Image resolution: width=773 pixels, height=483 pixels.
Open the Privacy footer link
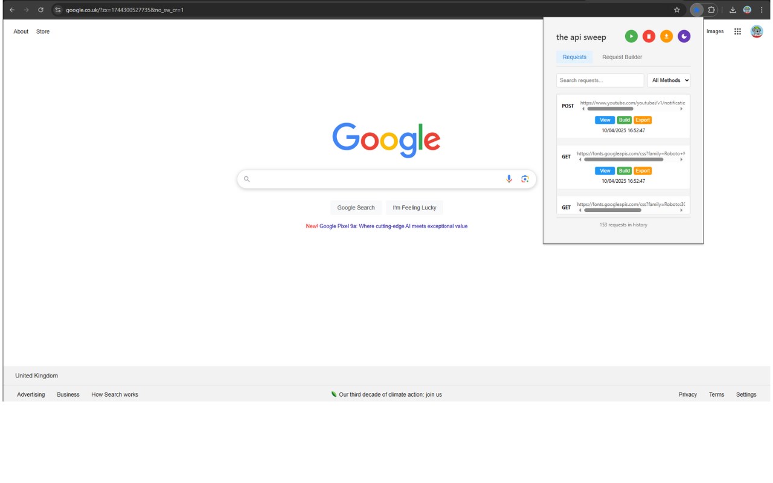[x=687, y=395]
